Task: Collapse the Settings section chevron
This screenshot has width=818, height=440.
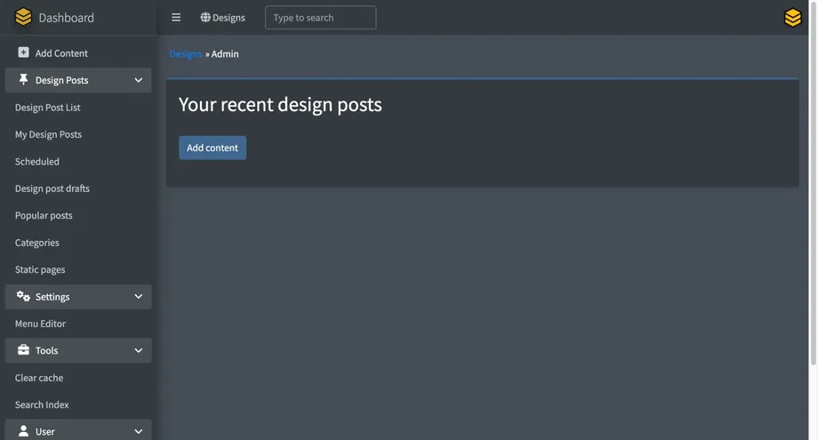Action: (139, 296)
